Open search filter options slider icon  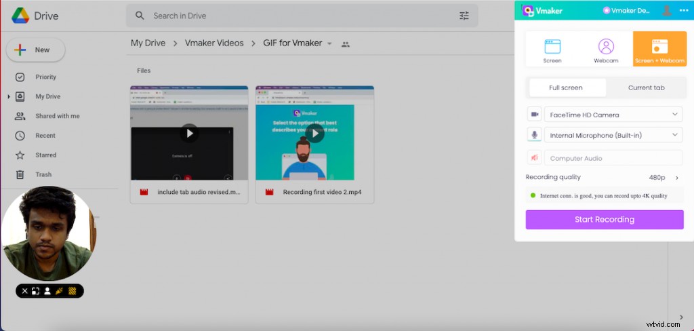coord(464,16)
